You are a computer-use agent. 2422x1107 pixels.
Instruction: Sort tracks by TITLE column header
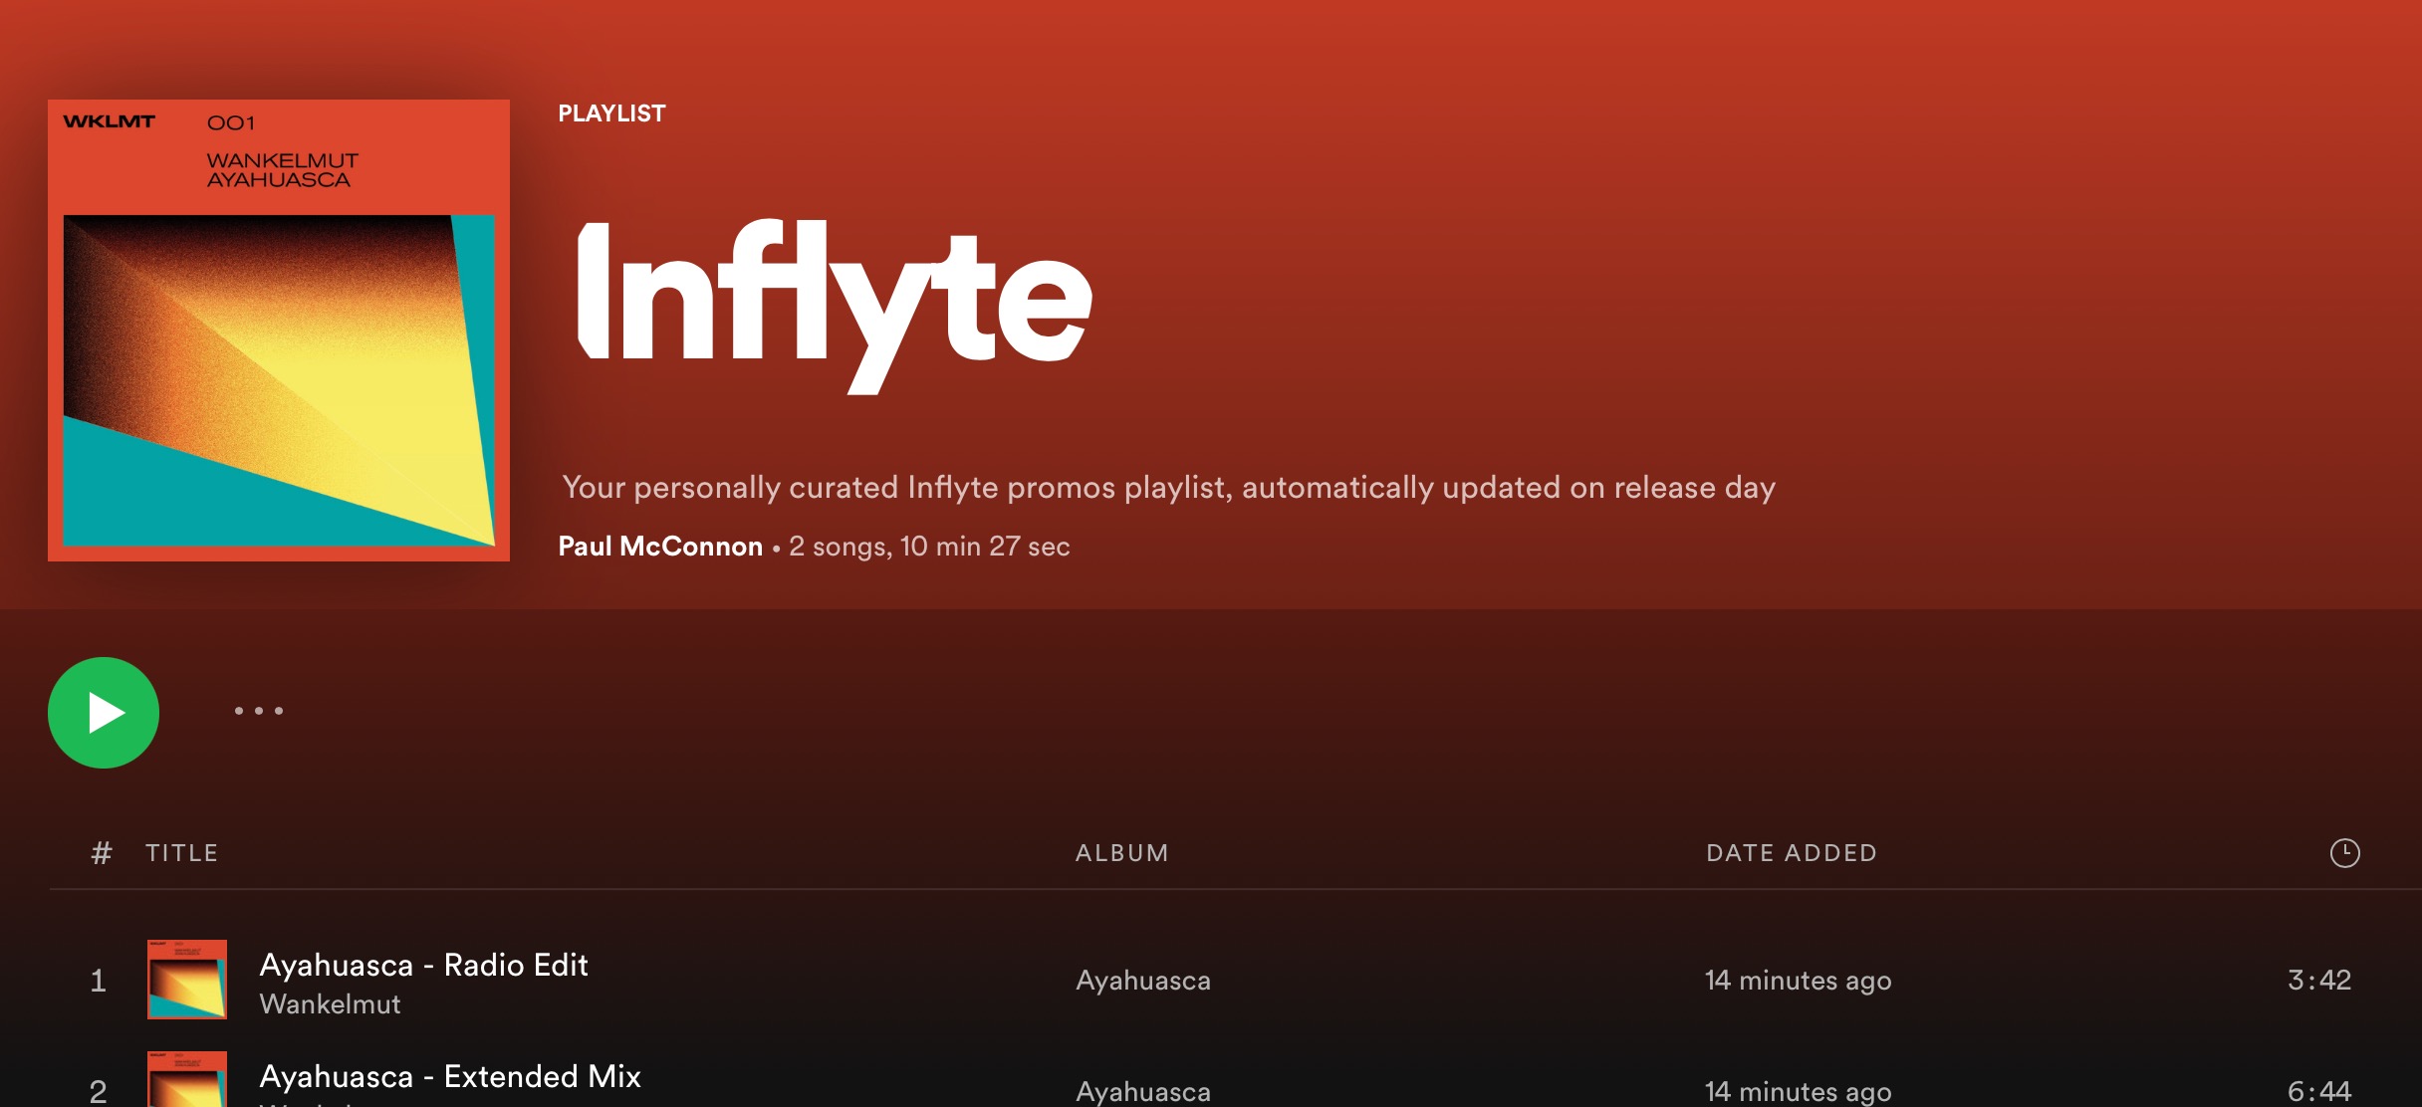(181, 853)
